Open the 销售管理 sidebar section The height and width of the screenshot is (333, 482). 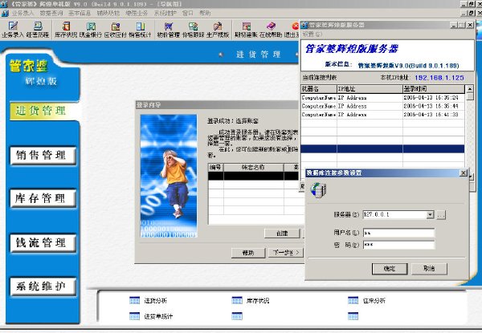click(43, 156)
